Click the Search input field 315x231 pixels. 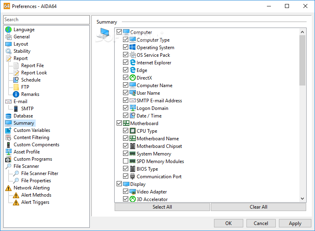46,20
